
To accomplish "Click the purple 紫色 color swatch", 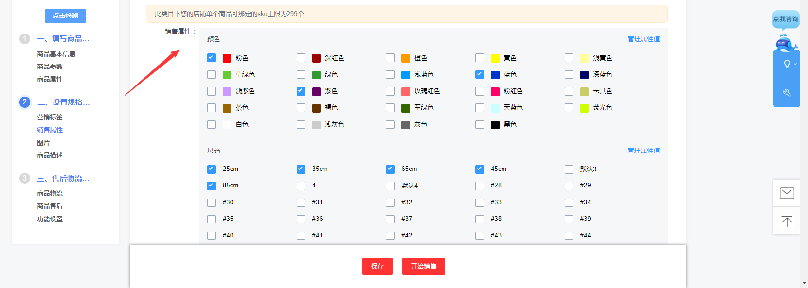I will click(x=316, y=91).
